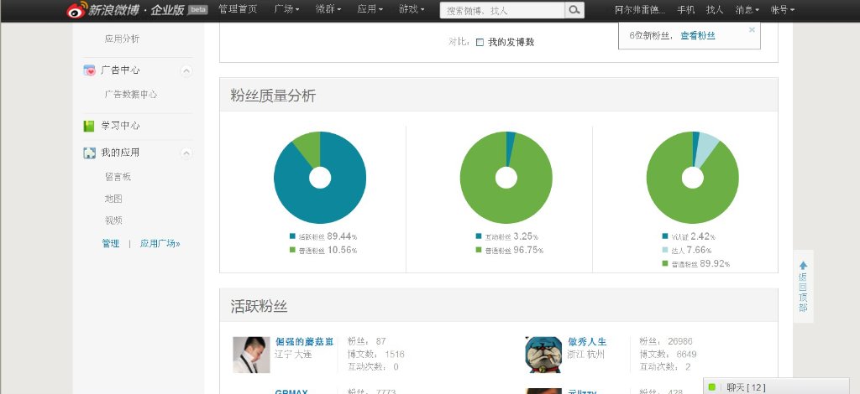This screenshot has height=394, width=860.
Task: Click the 博文数: 1516 count
Action: point(375,354)
